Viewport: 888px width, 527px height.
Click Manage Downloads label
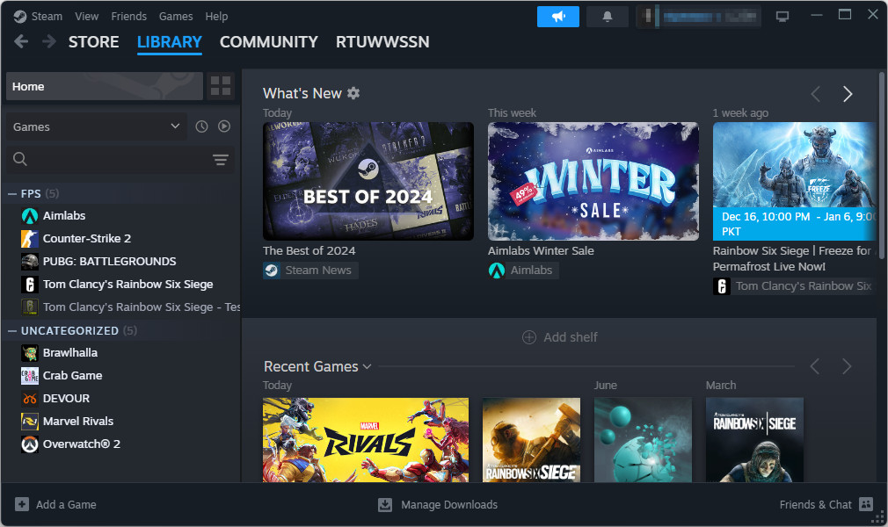(x=449, y=504)
